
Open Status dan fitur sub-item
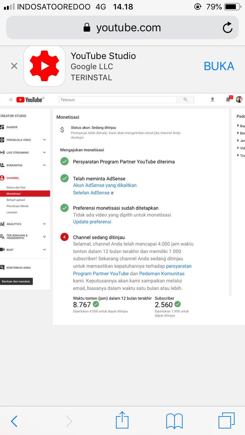pos(16,187)
